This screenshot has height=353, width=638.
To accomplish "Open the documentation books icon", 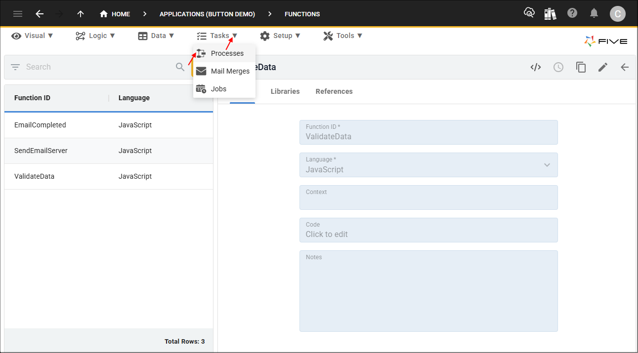I will pyautogui.click(x=550, y=13).
